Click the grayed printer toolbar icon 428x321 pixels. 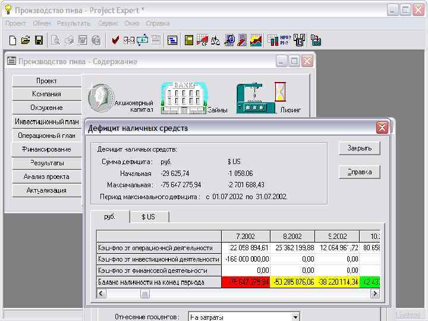pos(70,40)
